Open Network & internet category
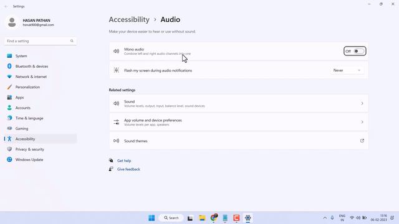Viewport: 399px width, 224px height. pyautogui.click(x=41, y=77)
